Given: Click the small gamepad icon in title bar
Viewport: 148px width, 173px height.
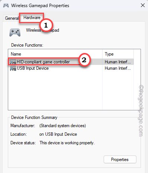Looking at the screenshot, I should click(6, 6).
